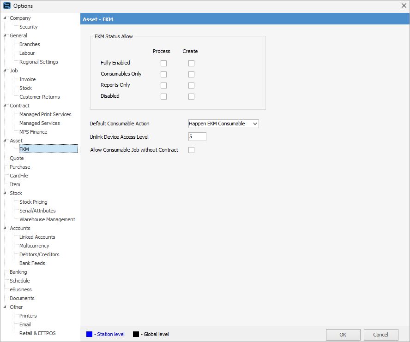410x342 pixels.
Task: Close the Options dialog window
Action: [x=404, y=6]
